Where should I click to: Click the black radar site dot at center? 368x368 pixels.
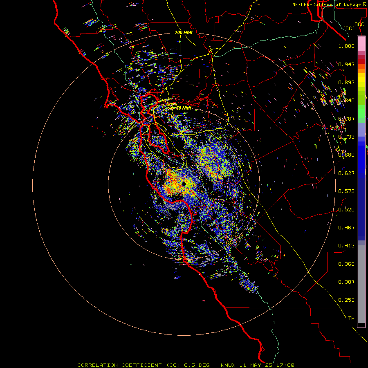click(x=184, y=184)
